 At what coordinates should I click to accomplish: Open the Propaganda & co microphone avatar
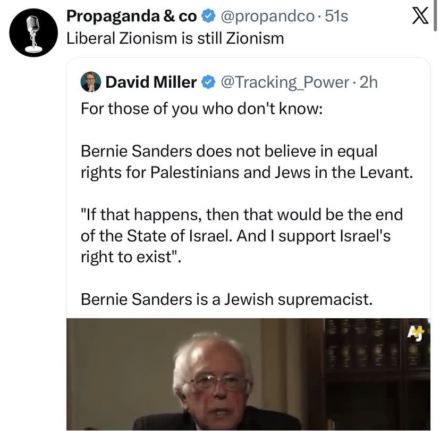pyautogui.click(x=33, y=32)
